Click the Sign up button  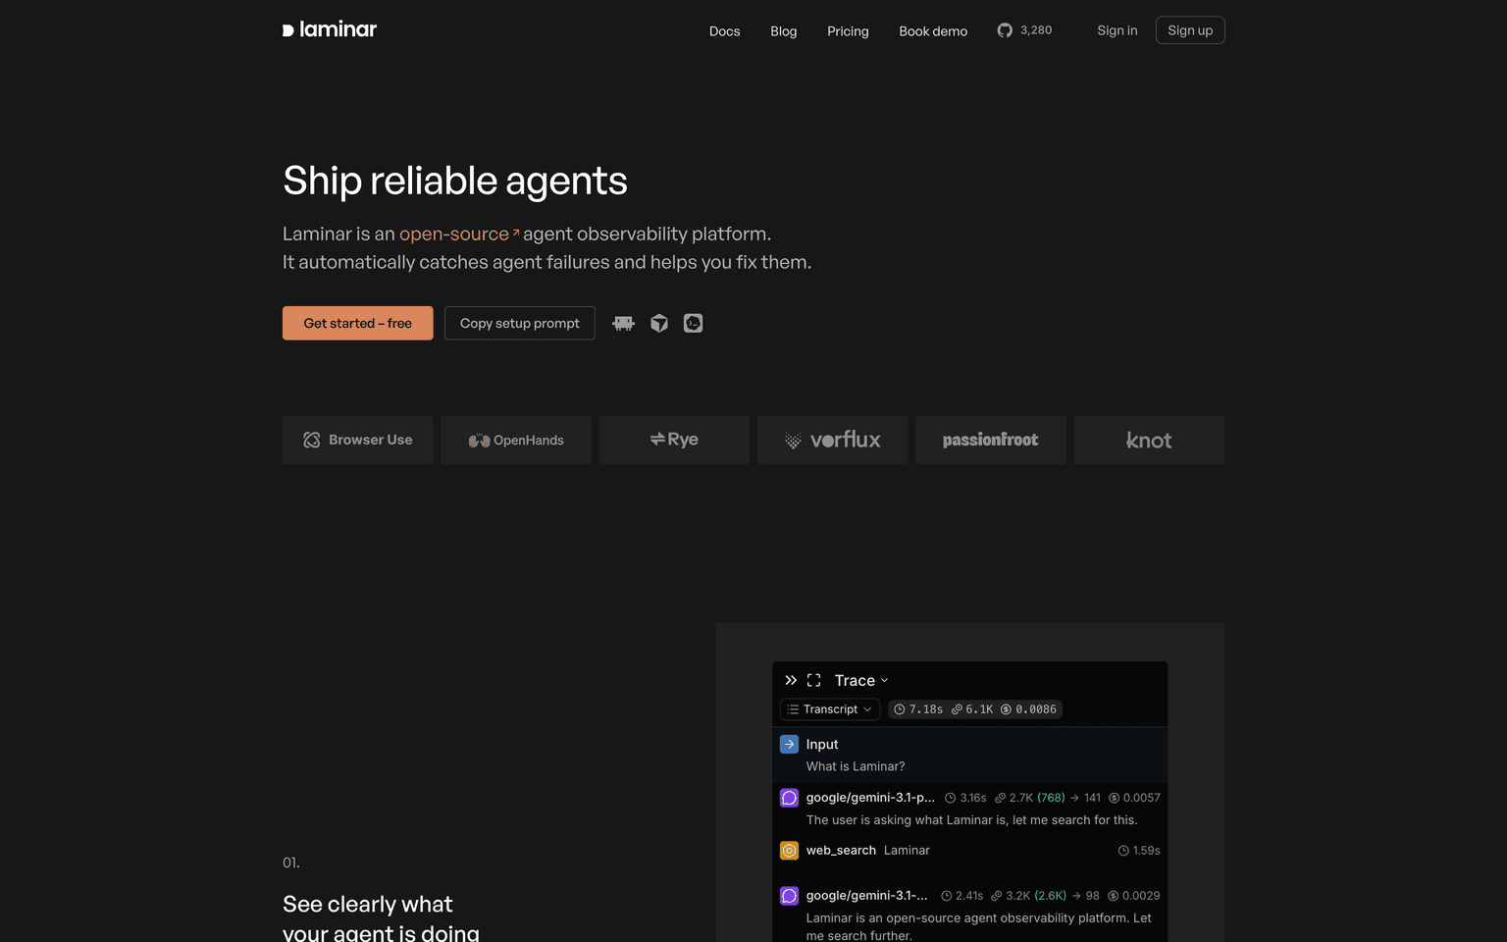click(x=1190, y=30)
